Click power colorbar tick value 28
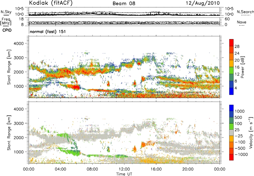254x176 pixels. pos(237,46)
